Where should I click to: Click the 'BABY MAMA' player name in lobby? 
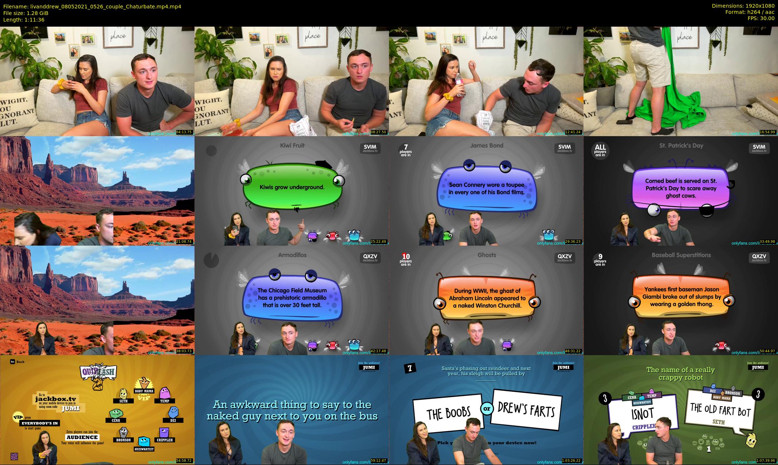click(144, 391)
